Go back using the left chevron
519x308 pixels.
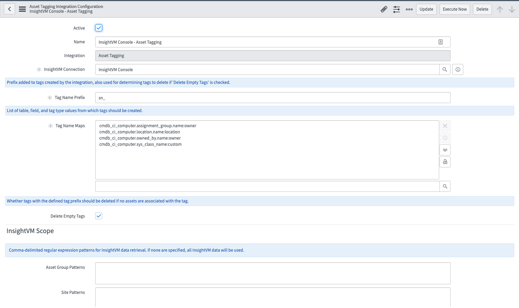click(x=10, y=9)
